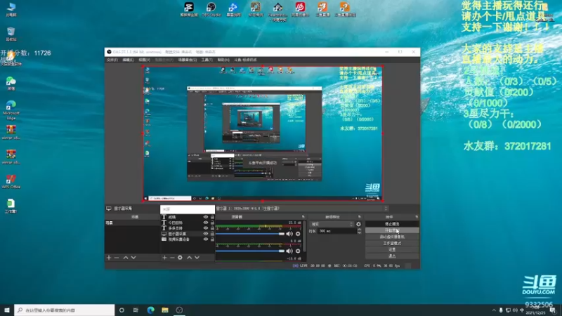Open the WPS Office desktop shortcut
The height and width of the screenshot is (316, 562).
click(x=11, y=181)
